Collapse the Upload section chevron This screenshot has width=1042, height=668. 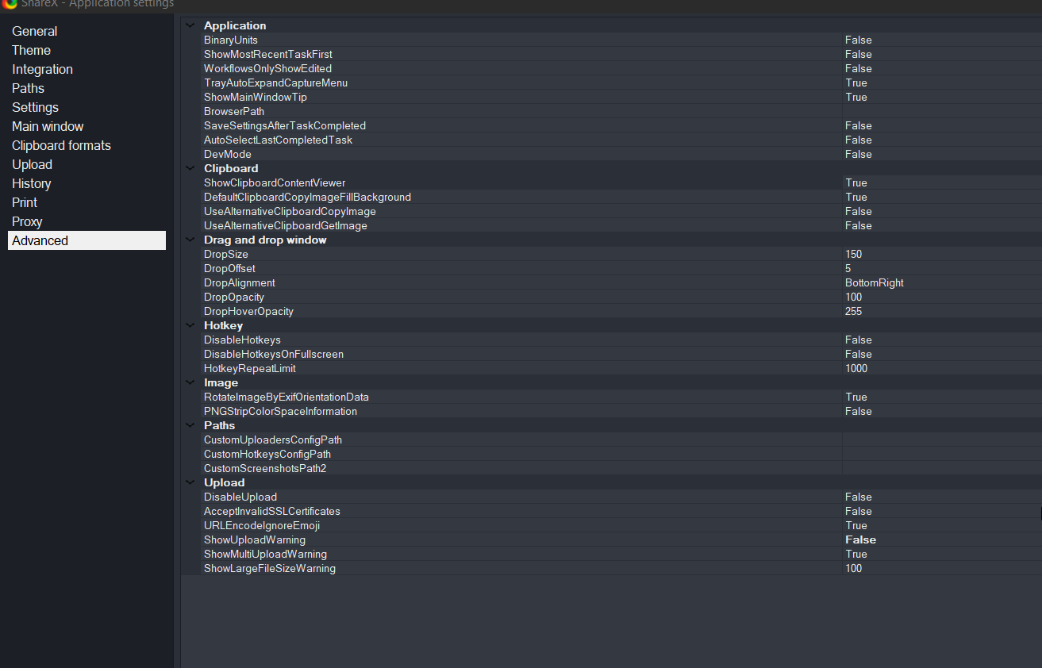click(x=190, y=482)
